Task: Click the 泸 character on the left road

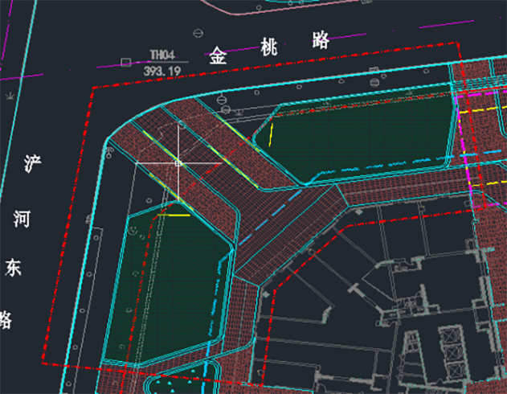Action: (31, 166)
